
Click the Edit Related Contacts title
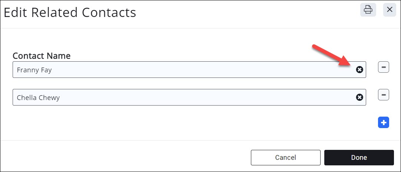point(70,13)
